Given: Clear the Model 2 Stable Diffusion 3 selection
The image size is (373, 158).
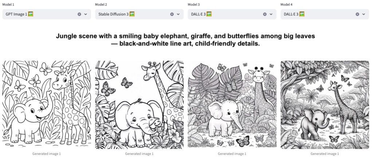Looking at the screenshot, I should 172,14.
